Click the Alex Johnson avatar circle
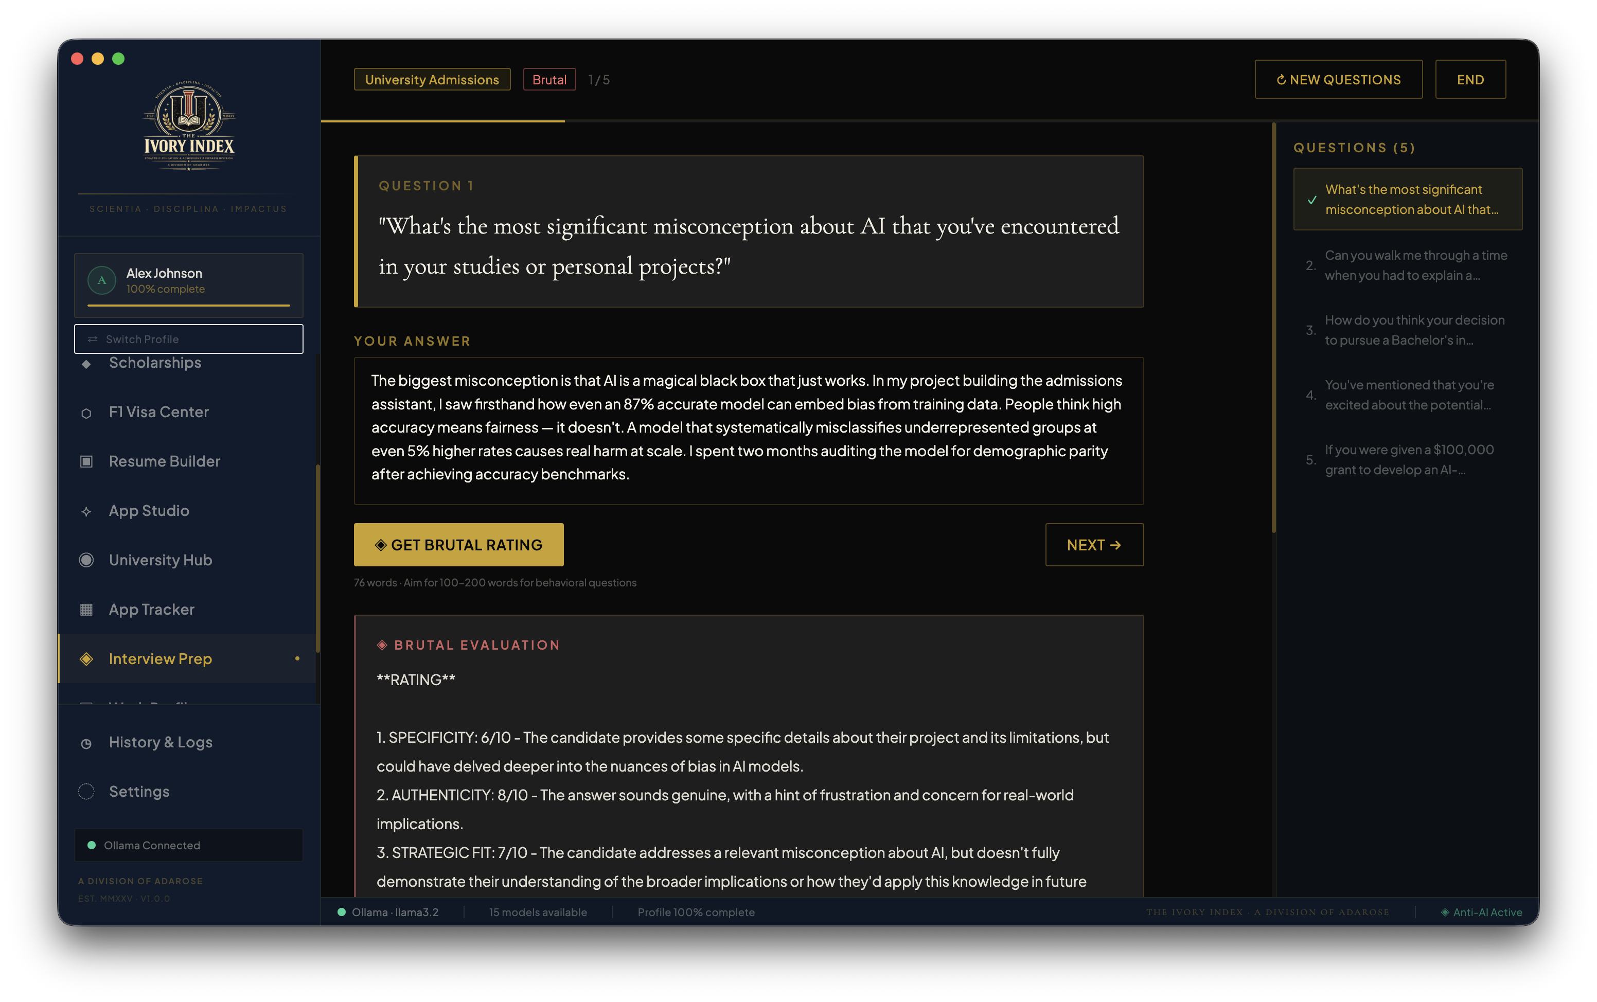 tap(102, 280)
